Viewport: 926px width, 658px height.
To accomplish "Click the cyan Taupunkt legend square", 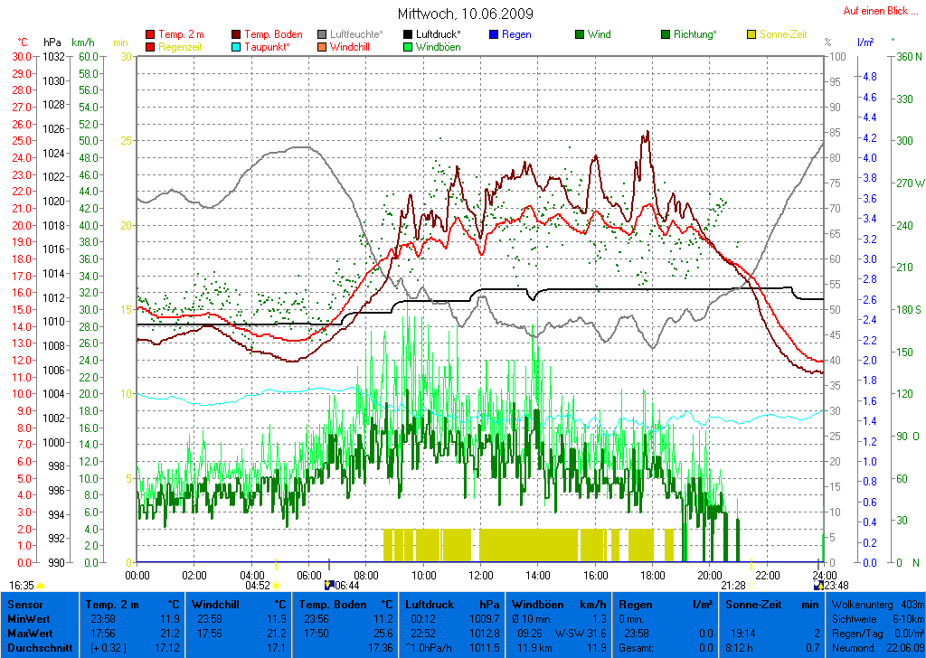I will pos(237,47).
